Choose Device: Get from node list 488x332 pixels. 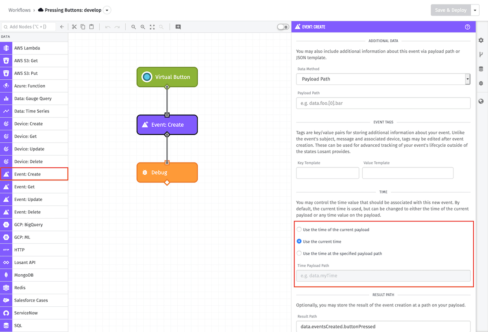tap(34, 136)
